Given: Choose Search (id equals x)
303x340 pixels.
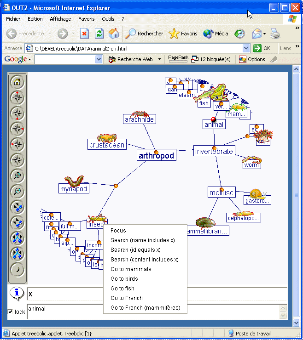Looking at the screenshot, I should (x=145, y=250).
